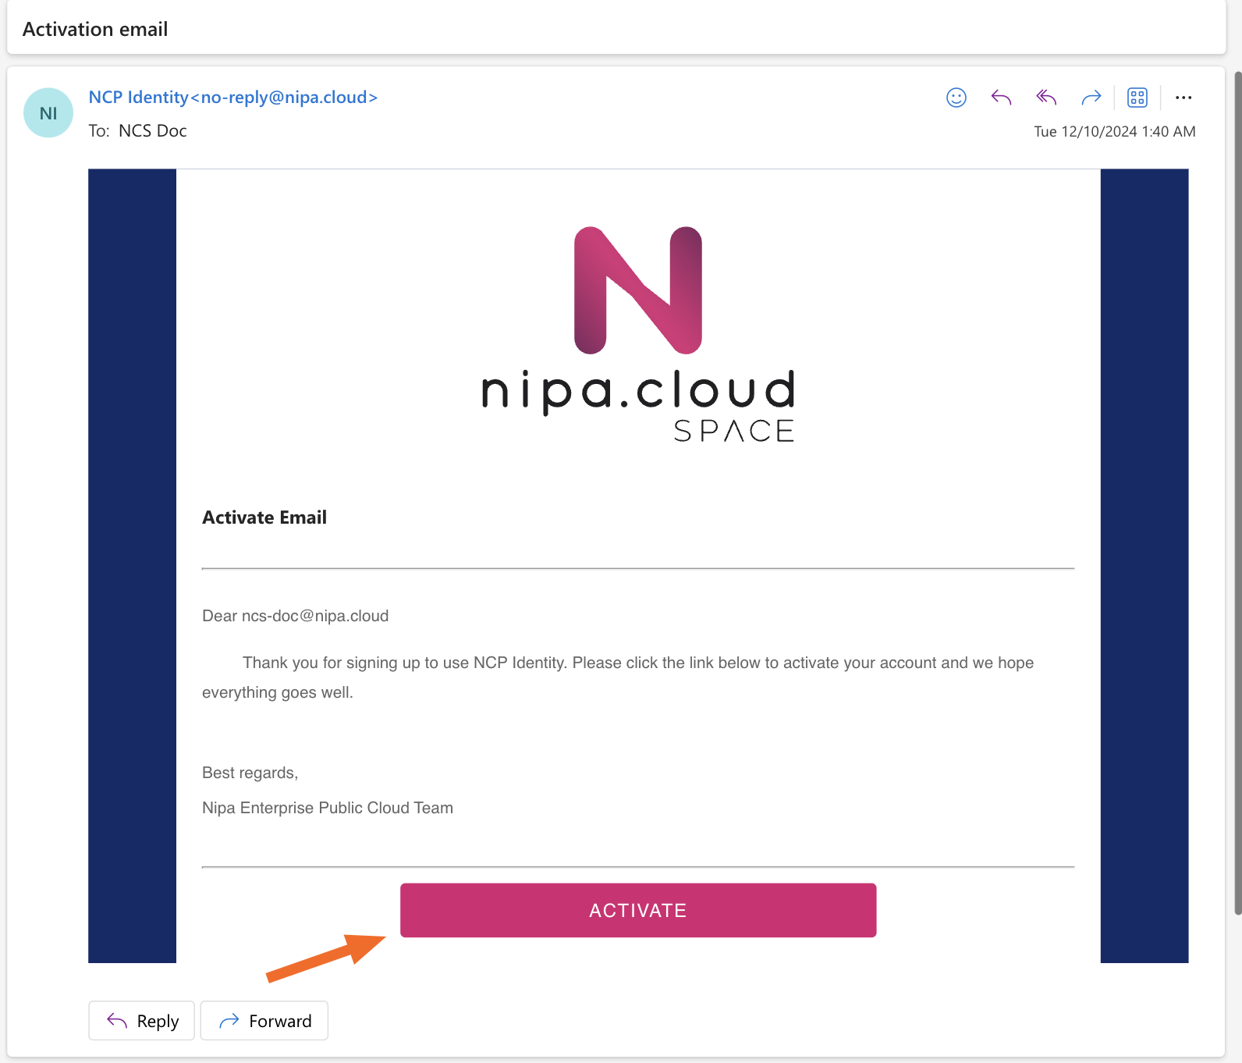1242x1063 pixels.
Task: Click the Reply arrow icon in header
Action: [1001, 98]
